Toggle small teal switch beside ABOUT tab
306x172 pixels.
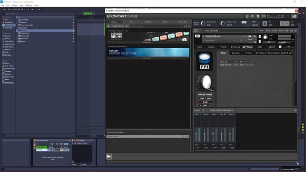280,47
